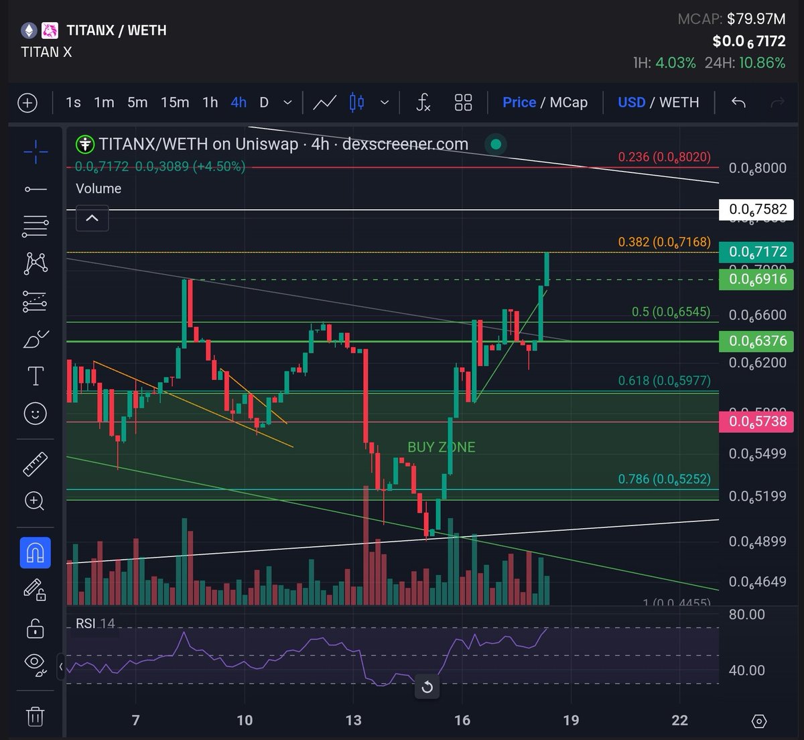Screen dimensions: 804x740
Task: Click the trash remove drawings icon
Action: tap(36, 717)
